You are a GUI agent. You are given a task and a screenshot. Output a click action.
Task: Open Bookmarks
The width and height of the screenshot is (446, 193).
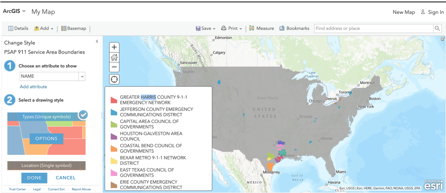pos(294,28)
